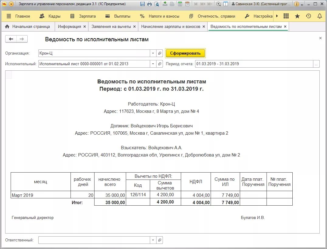The width and height of the screenshot is (327, 249).
Task: Open the Выплаты section
Action: [118, 16]
